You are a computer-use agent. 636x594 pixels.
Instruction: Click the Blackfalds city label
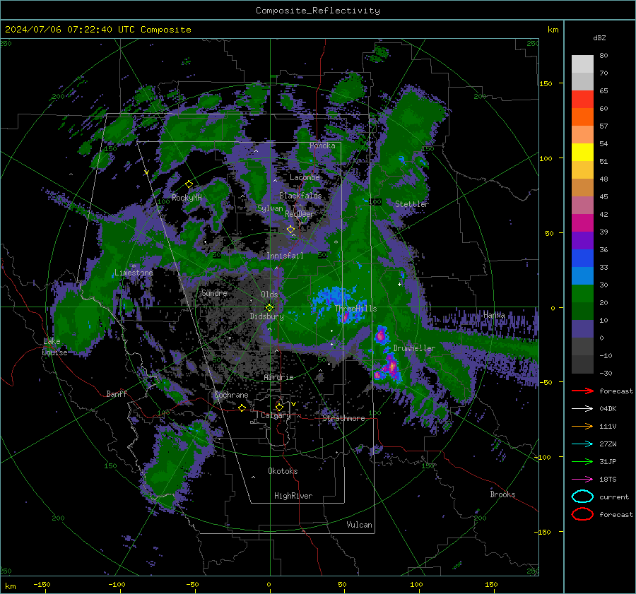pos(300,196)
